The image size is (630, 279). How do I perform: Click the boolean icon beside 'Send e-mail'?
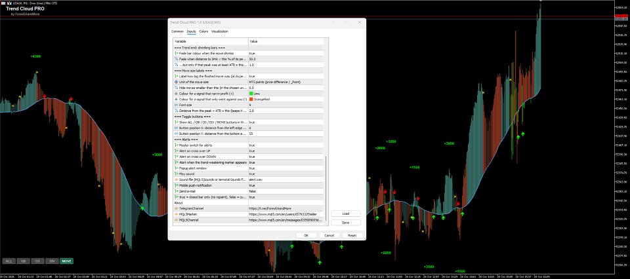176,191
